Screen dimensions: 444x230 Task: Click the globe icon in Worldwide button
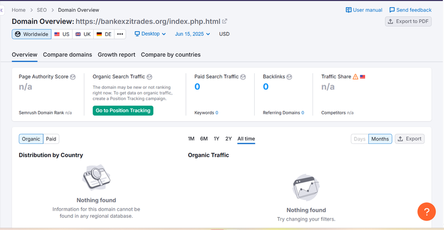pos(18,34)
